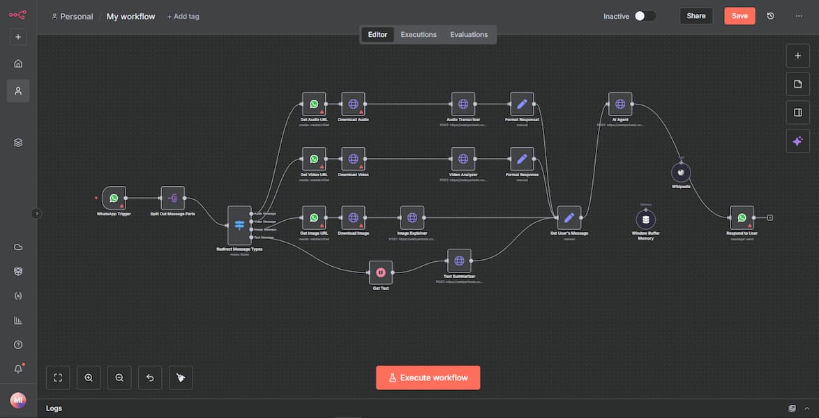Open the notifications bell in the sidebar

point(18,369)
